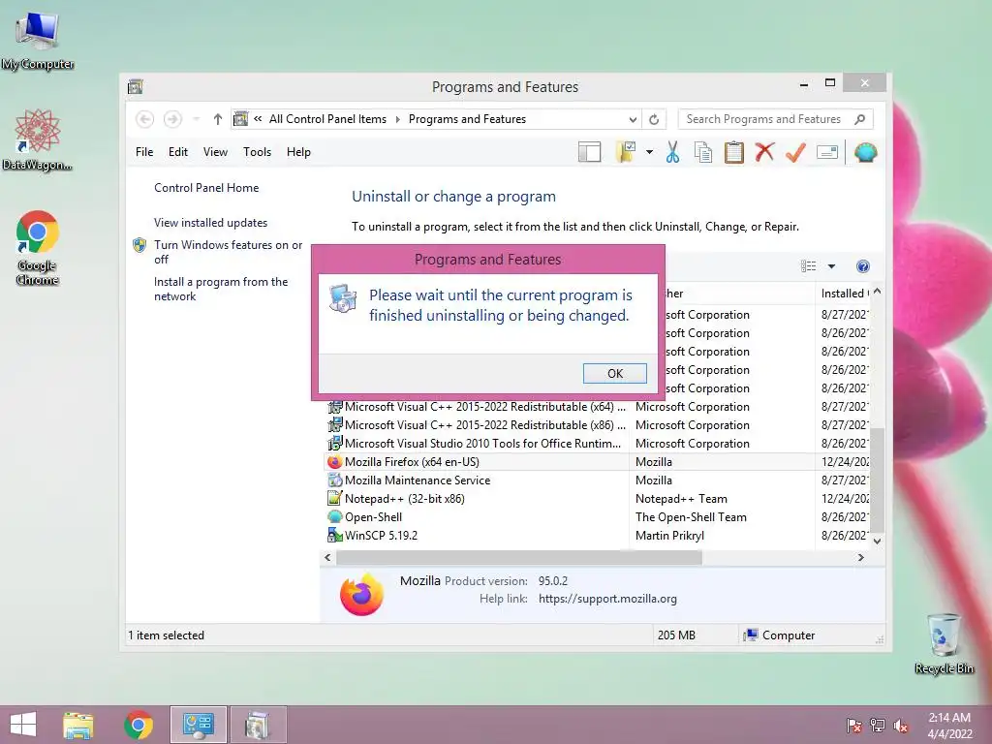992x744 pixels.
Task: Open the DataWagon desktop shortcut
Action: coord(38,139)
